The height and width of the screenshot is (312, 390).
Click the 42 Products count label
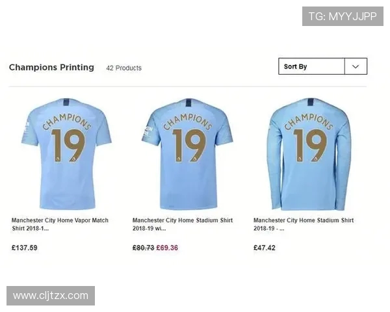[x=124, y=68]
